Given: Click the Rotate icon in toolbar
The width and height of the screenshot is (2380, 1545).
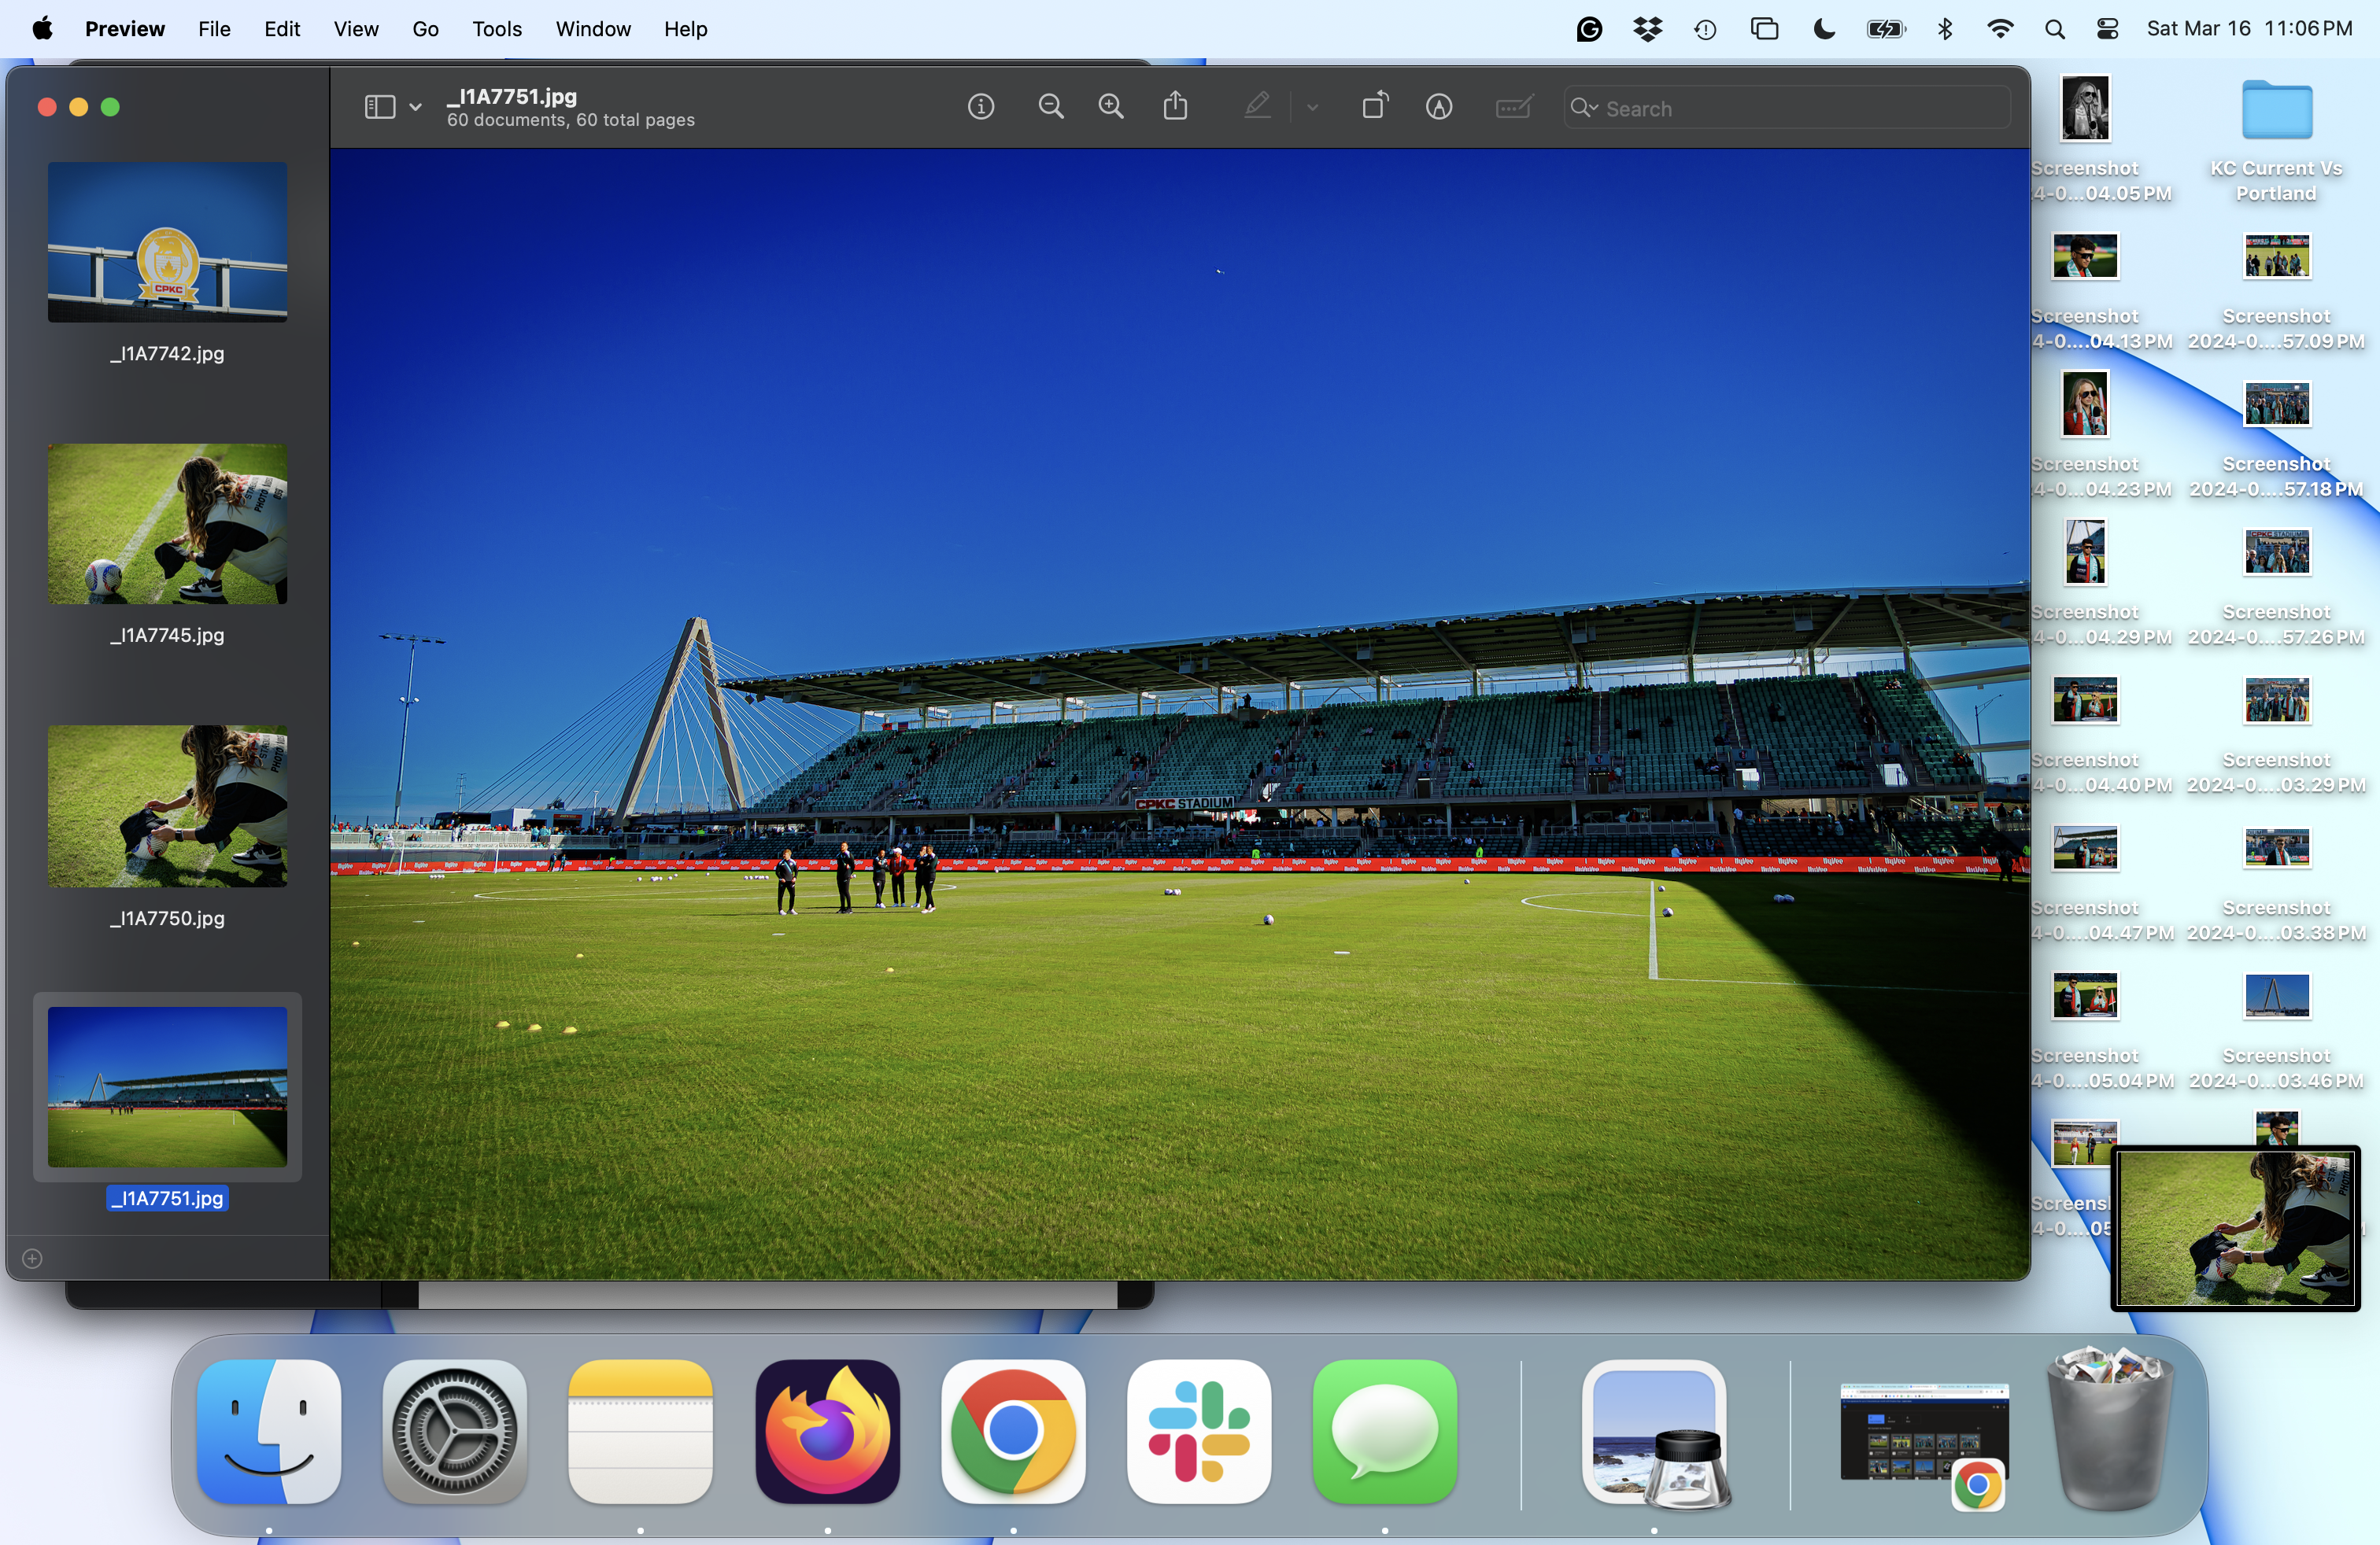Looking at the screenshot, I should [x=1376, y=106].
